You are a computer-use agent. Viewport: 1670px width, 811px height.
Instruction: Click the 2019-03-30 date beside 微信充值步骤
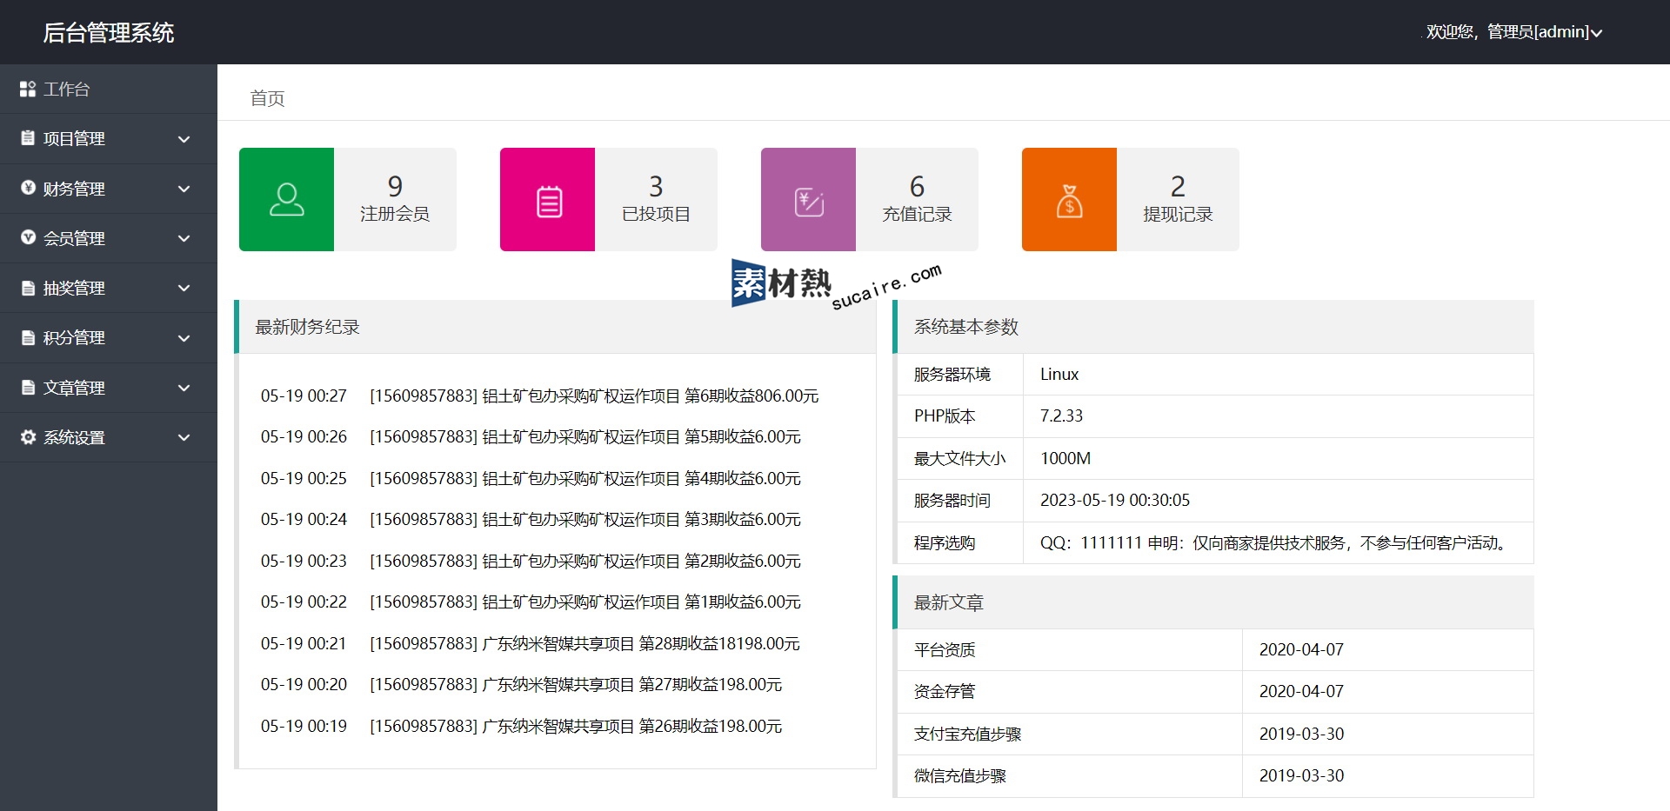pyautogui.click(x=1301, y=775)
